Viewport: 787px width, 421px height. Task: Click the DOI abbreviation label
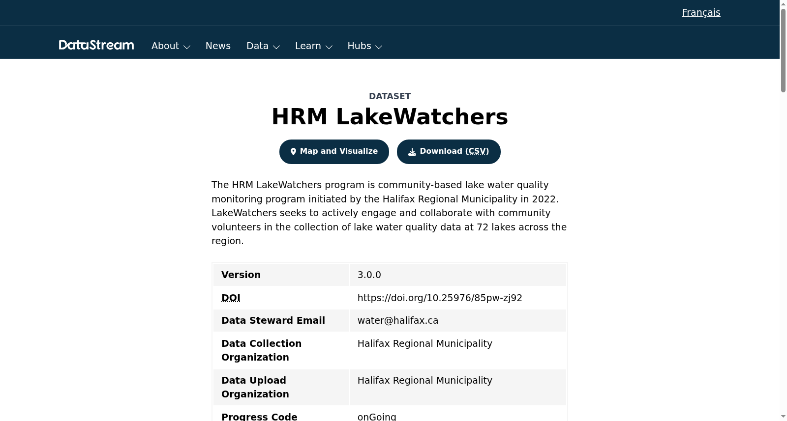click(x=231, y=298)
